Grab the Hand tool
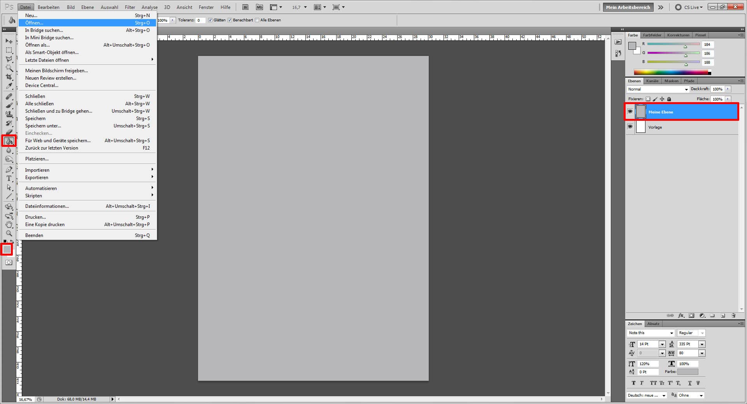The width and height of the screenshot is (747, 404). 9,225
